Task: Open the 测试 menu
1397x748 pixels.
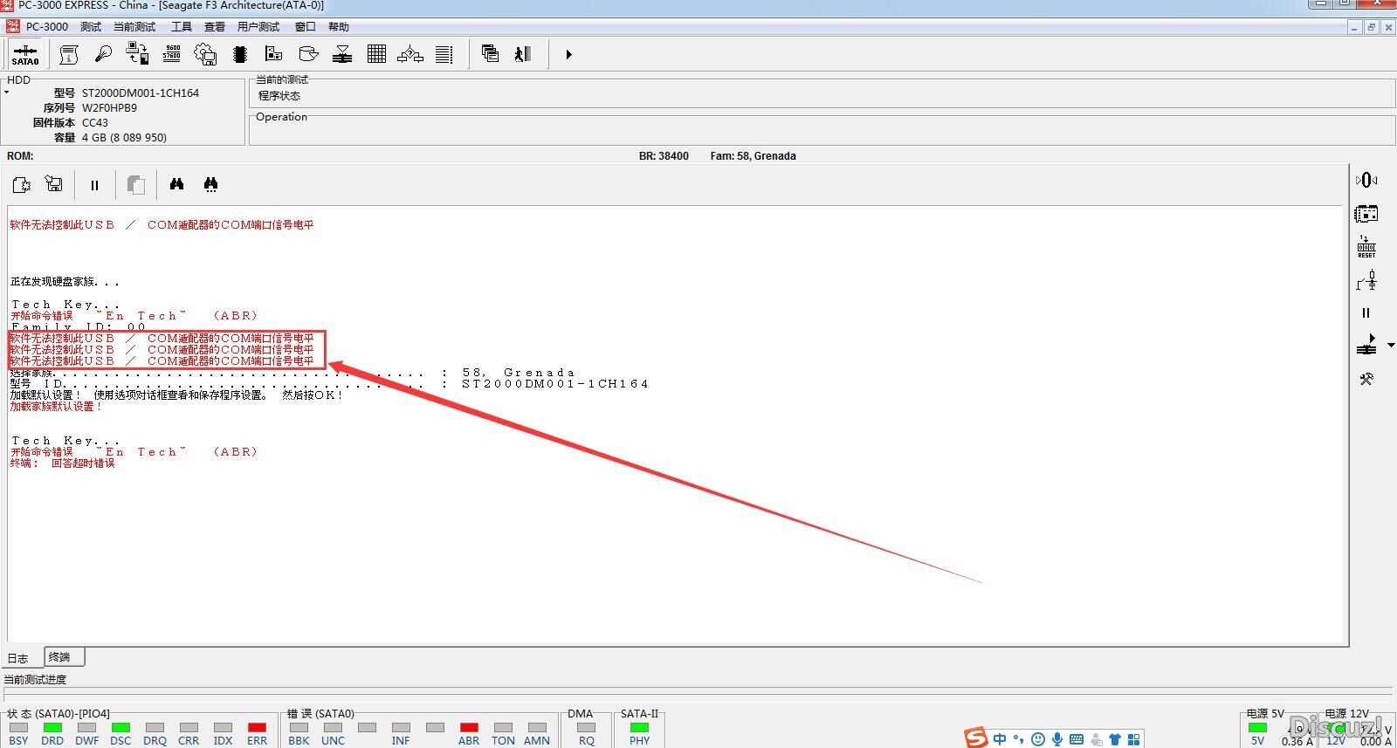Action: pos(91,26)
